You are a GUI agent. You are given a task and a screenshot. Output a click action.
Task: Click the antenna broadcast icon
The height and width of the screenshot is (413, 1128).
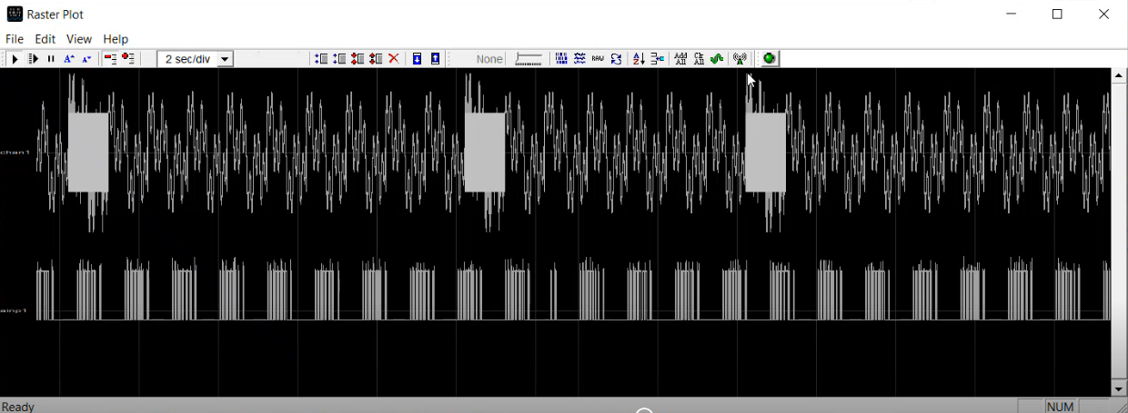coord(740,59)
